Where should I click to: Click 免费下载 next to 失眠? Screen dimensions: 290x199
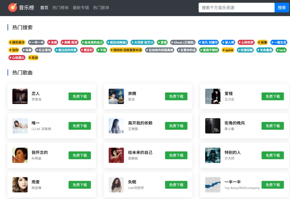(x=176, y=185)
